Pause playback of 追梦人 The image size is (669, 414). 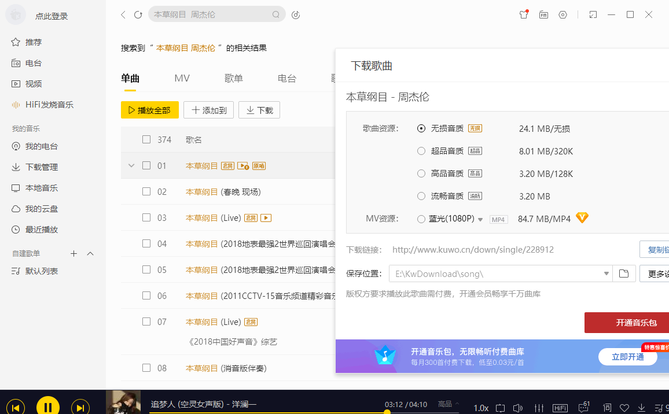tap(47, 405)
